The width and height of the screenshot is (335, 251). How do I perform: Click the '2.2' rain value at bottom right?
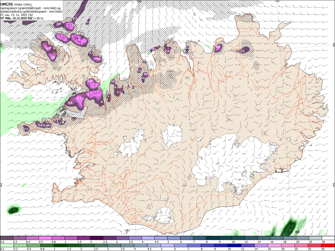(289, 232)
